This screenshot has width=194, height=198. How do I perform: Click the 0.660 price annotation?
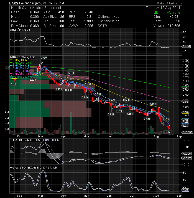pyautogui.click(x=126, y=100)
